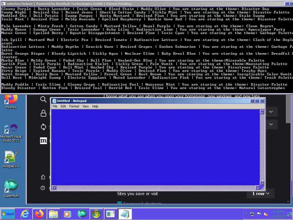Launch Notepad++ from the desktop

11,159
